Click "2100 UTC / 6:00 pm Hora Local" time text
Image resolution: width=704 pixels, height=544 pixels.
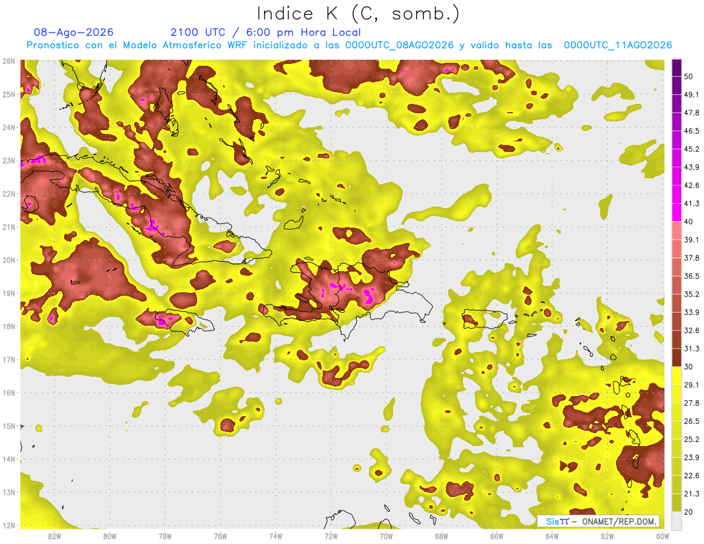[x=265, y=32]
